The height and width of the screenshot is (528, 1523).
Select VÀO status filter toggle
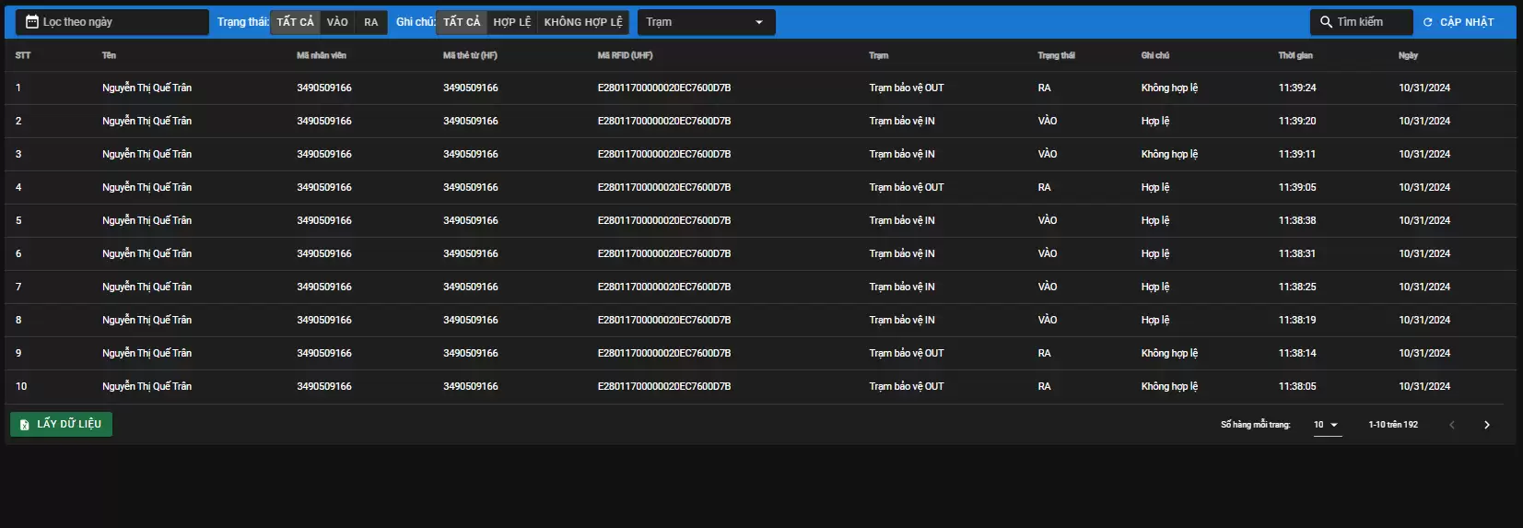[x=337, y=22]
